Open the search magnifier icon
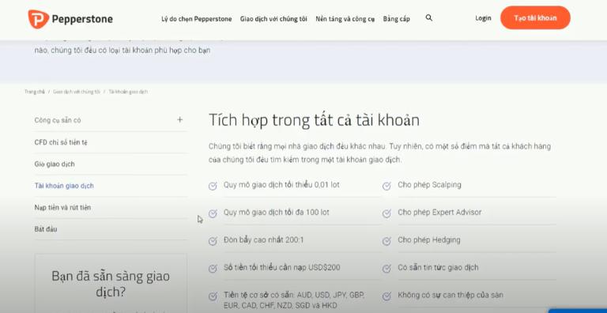Image resolution: width=607 pixels, height=313 pixels. pos(428,18)
